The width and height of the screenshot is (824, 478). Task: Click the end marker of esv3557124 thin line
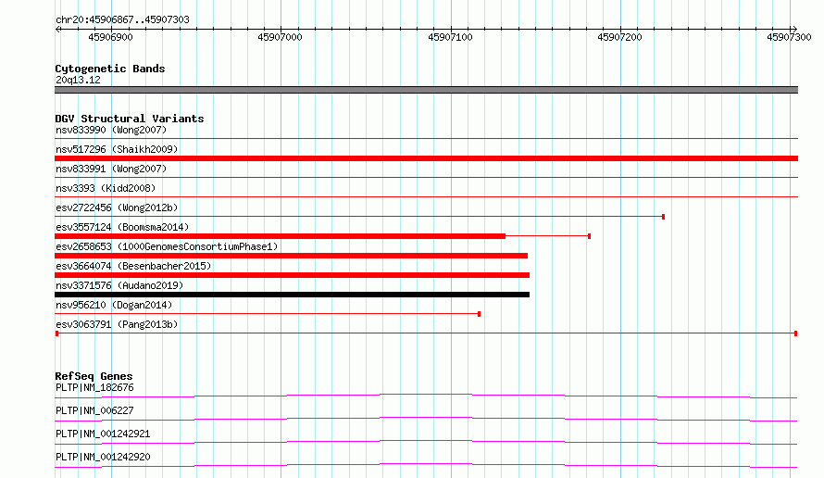pyautogui.click(x=589, y=236)
